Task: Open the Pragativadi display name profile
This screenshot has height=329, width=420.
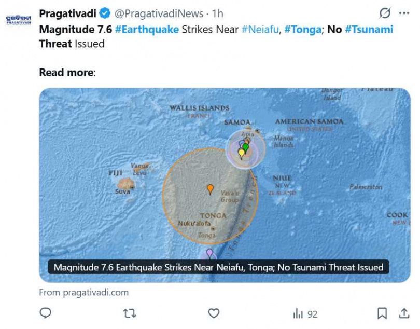Action: [x=68, y=13]
